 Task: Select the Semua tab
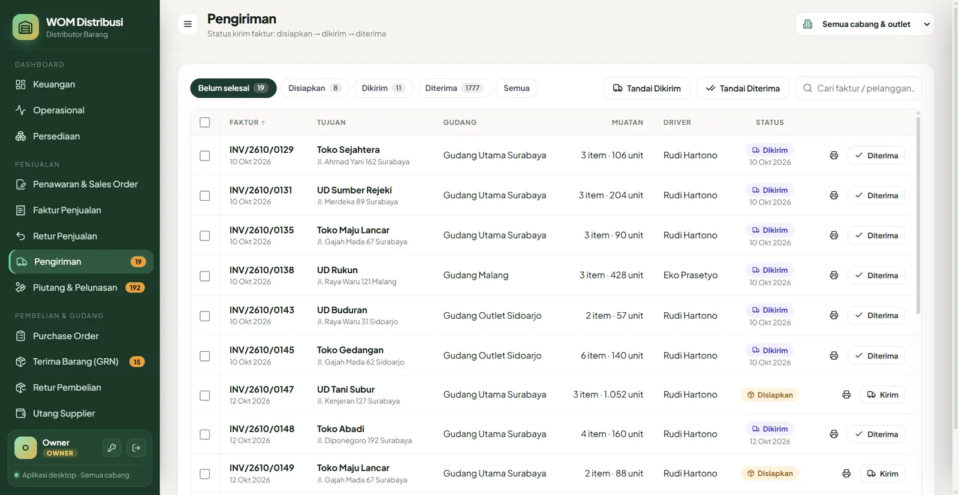click(x=517, y=88)
